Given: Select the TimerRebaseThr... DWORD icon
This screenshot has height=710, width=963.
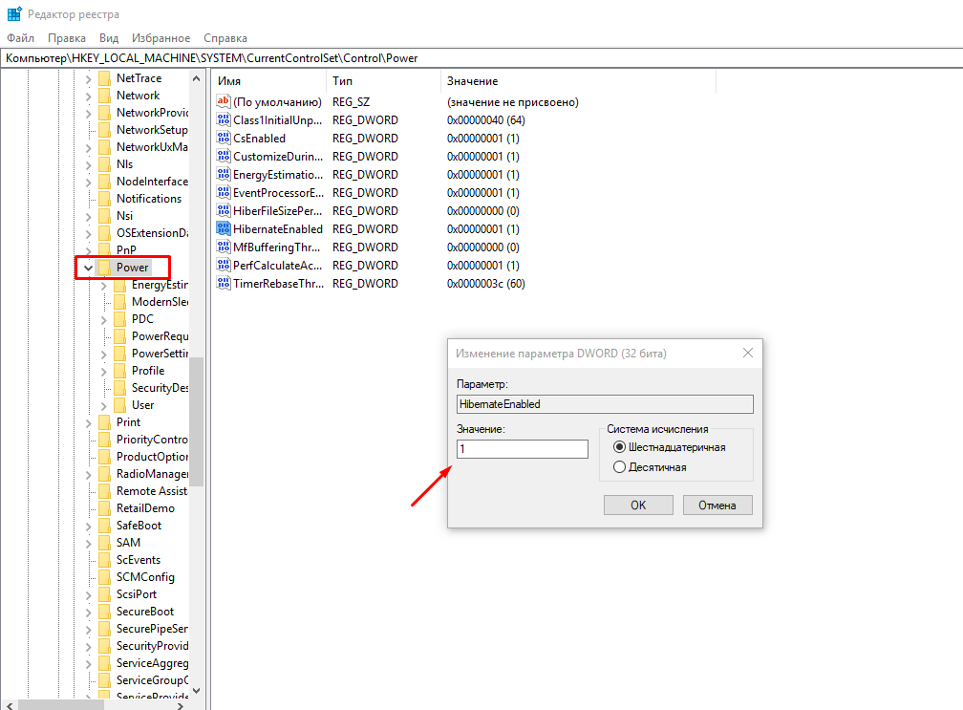Looking at the screenshot, I should click(x=224, y=283).
